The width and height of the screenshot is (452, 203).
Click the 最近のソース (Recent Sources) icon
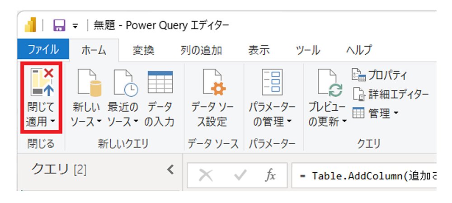point(126,82)
